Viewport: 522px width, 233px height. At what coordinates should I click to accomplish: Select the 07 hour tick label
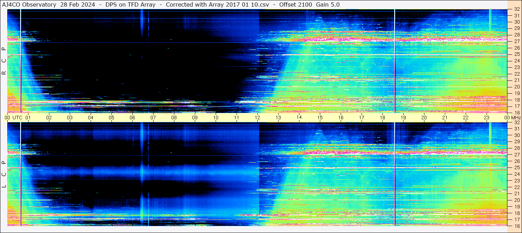(153, 118)
